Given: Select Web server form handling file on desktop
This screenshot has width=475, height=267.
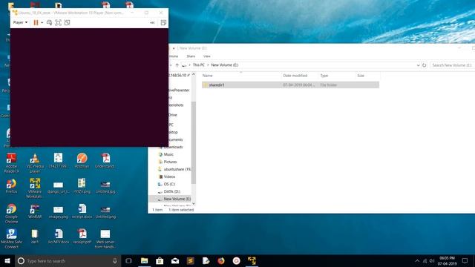Looking at the screenshot, I should pos(105,239).
